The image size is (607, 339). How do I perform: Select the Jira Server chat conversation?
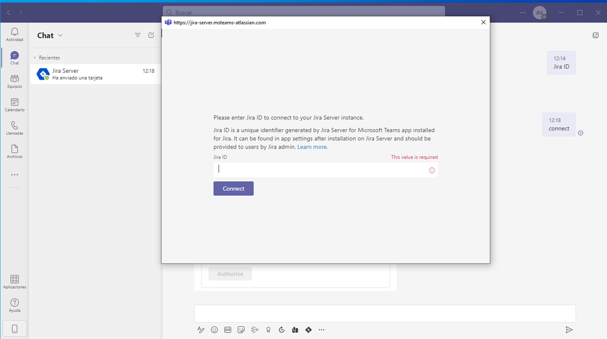[95, 74]
